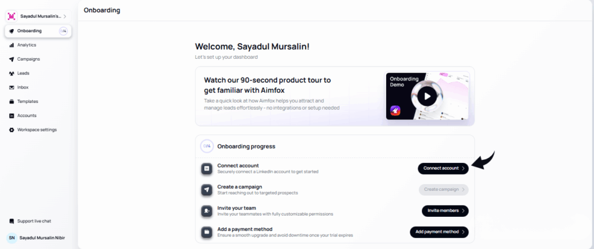Click the Workspace settings gear icon
Viewport: 594px width, 249px height.
click(x=12, y=130)
